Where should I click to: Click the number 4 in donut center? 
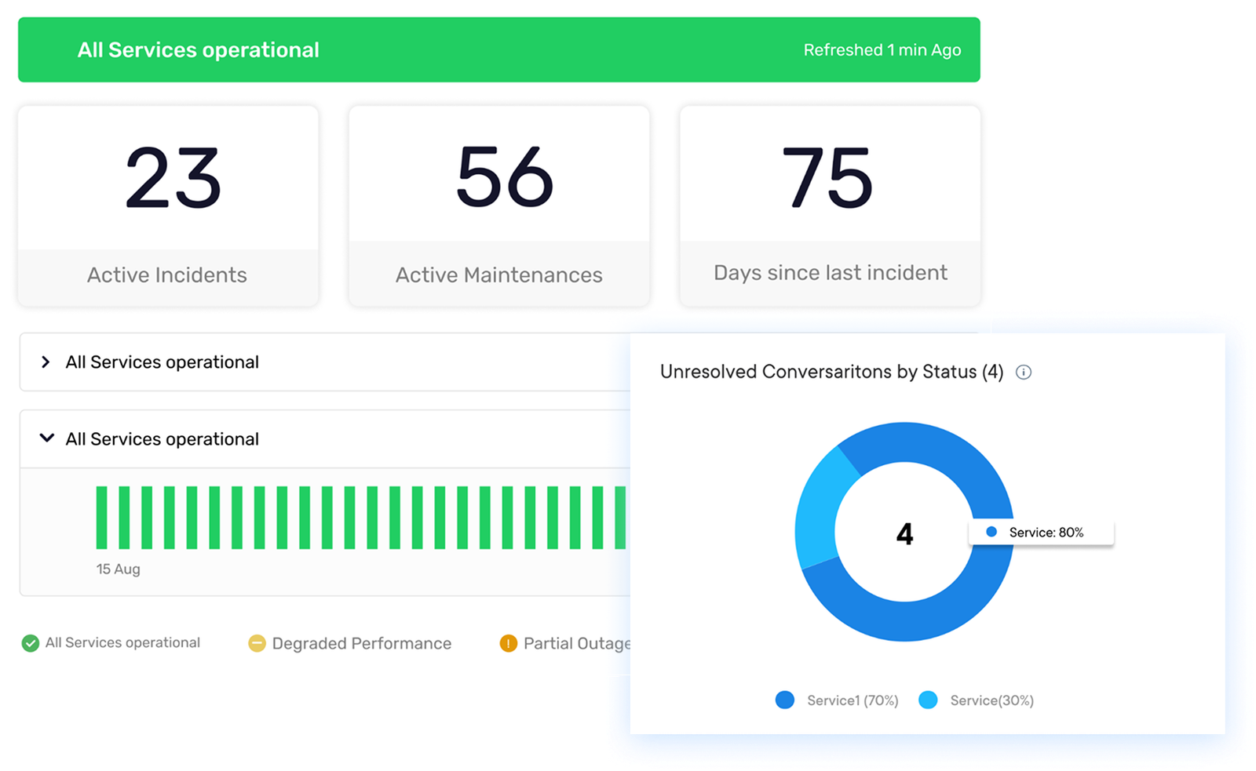(904, 534)
